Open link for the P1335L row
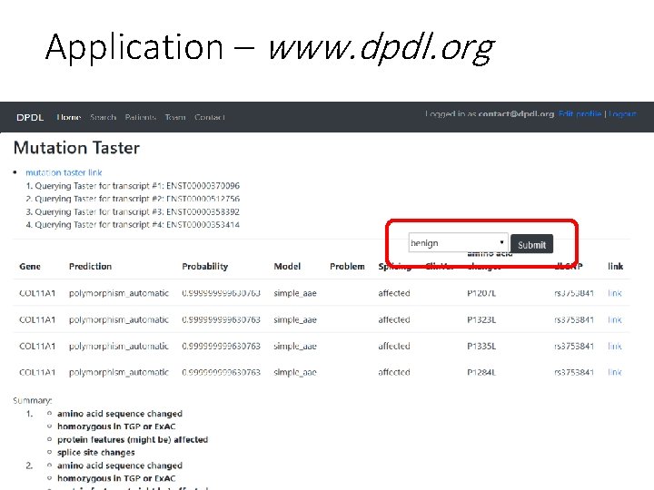This screenshot has width=654, height=490. 615,346
